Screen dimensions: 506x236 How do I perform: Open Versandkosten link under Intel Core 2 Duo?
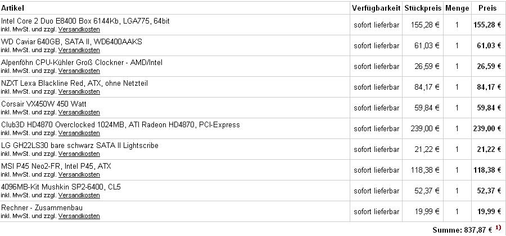tap(79, 29)
